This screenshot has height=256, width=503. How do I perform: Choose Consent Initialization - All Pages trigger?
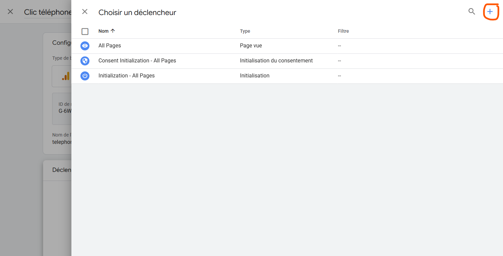[x=137, y=61]
